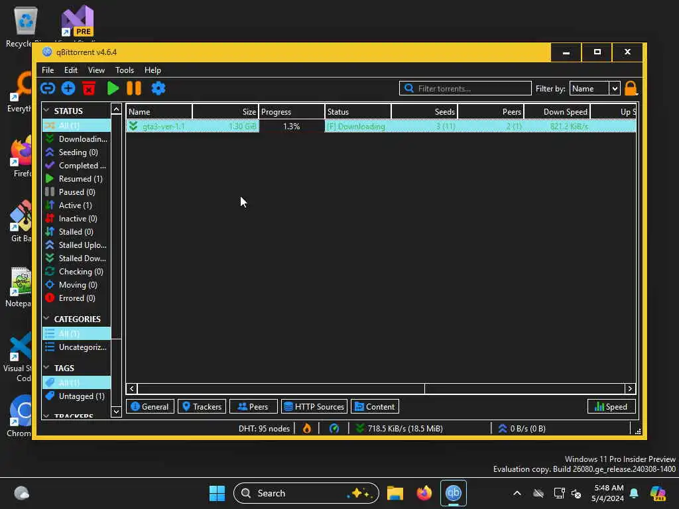
Task: Open File Explorer from taskbar
Action: (x=395, y=493)
